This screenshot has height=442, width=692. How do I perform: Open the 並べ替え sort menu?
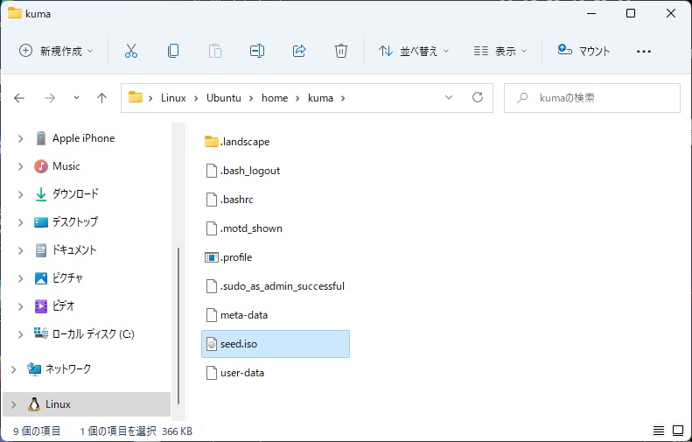coord(414,51)
